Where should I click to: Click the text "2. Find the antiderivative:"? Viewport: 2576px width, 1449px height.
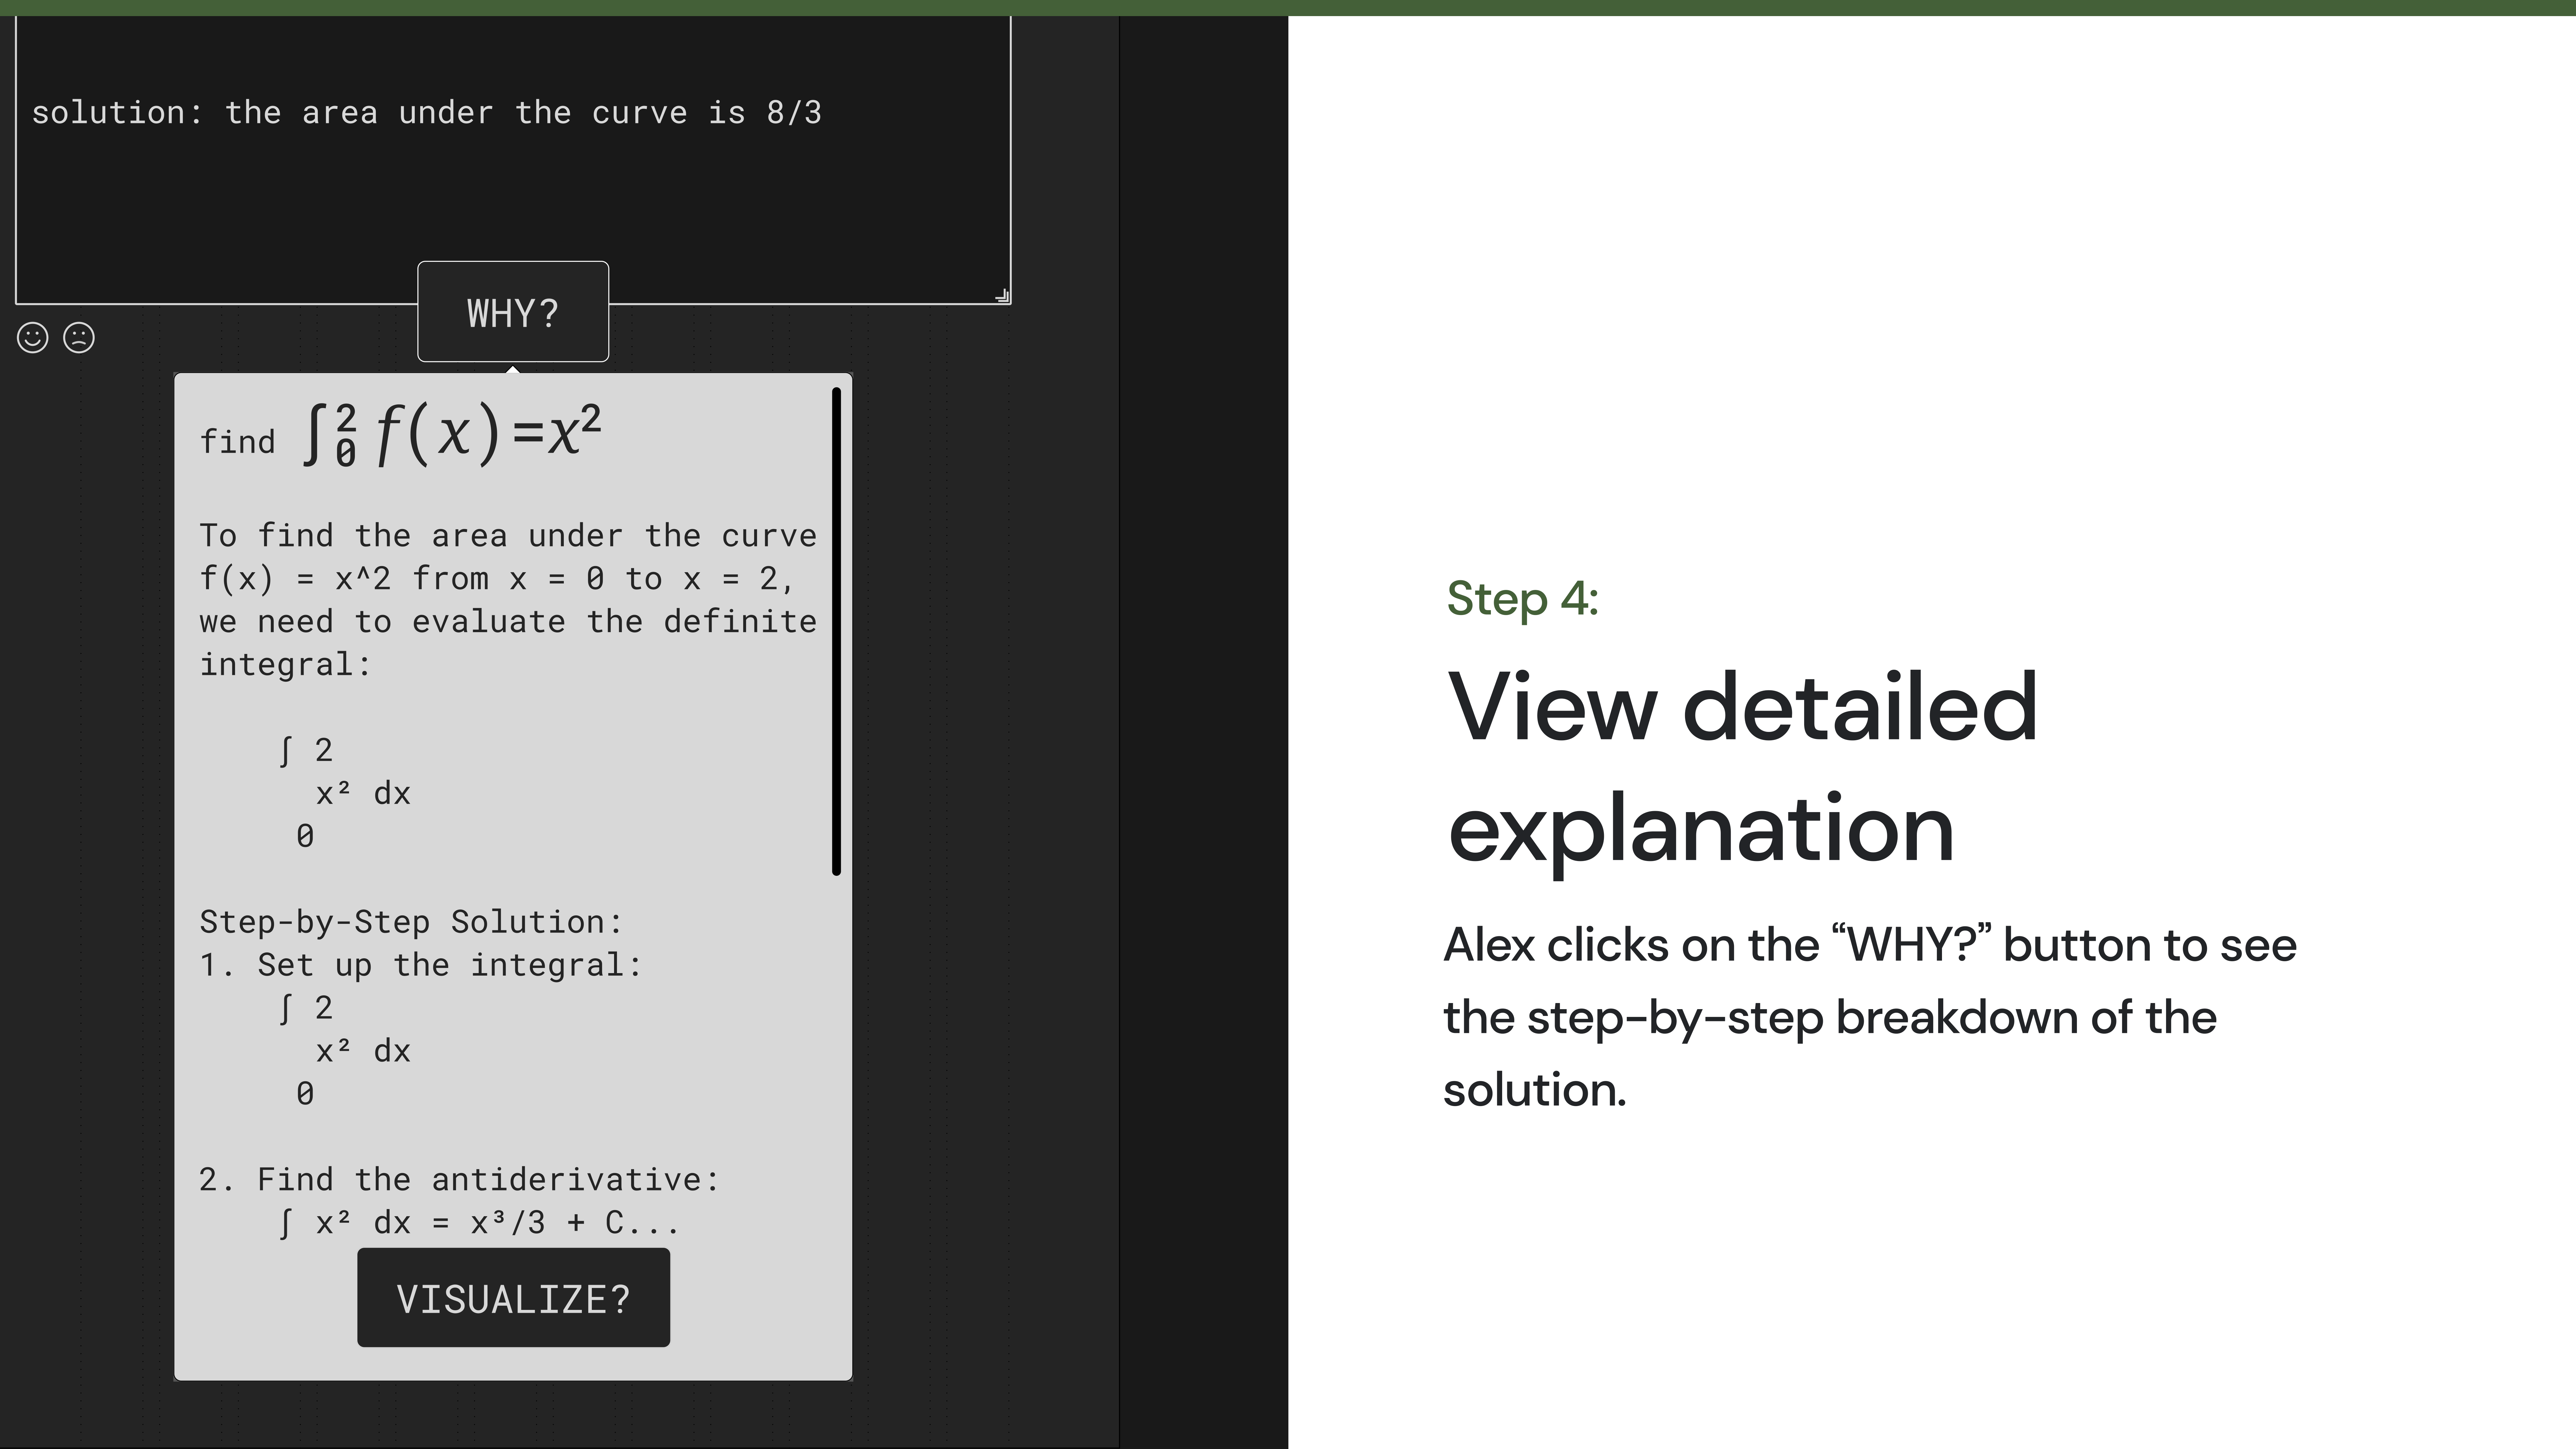click(460, 1180)
